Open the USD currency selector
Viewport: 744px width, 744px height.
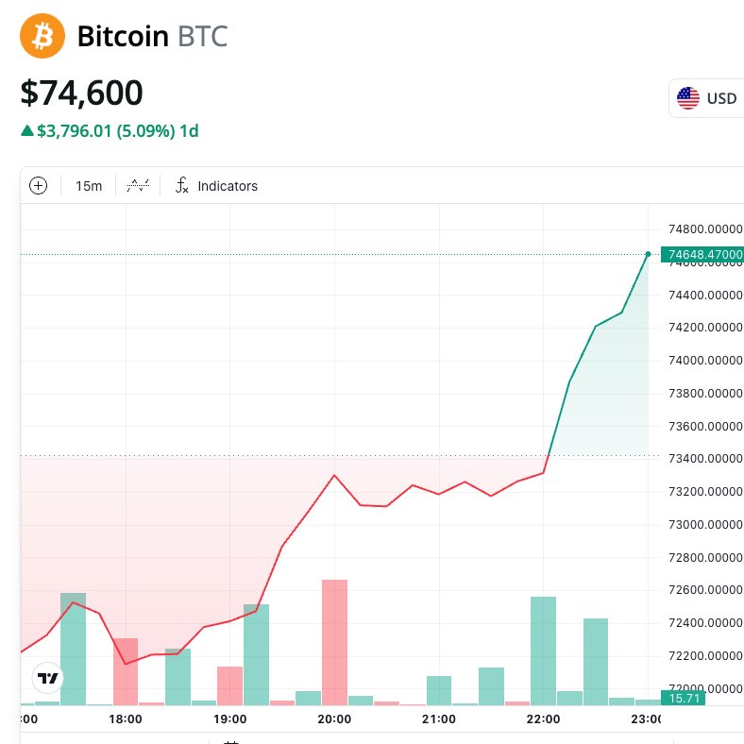(707, 98)
